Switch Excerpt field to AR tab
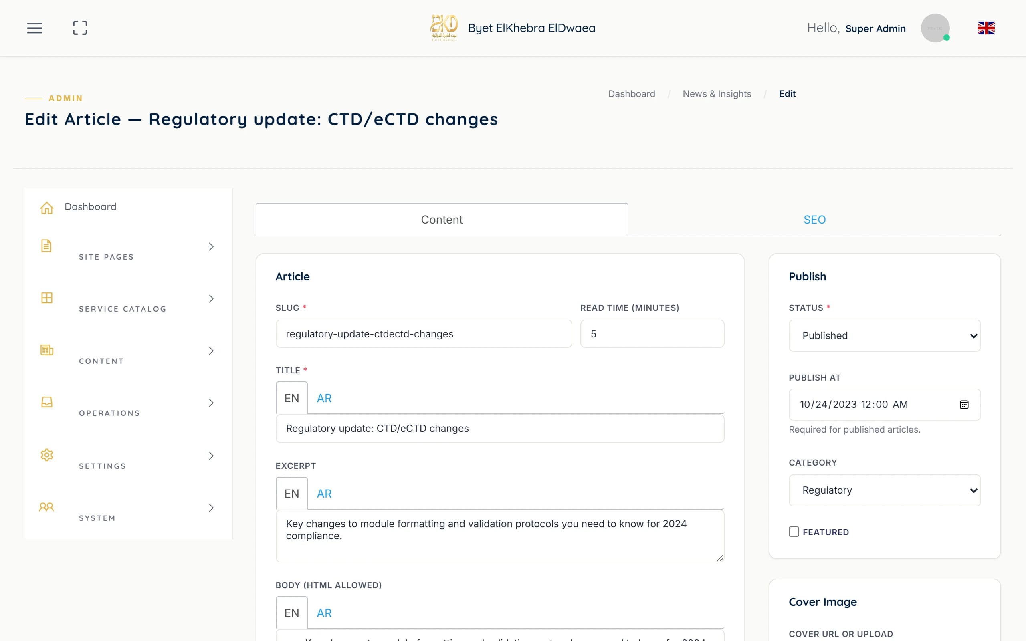The width and height of the screenshot is (1026, 641). pyautogui.click(x=324, y=494)
